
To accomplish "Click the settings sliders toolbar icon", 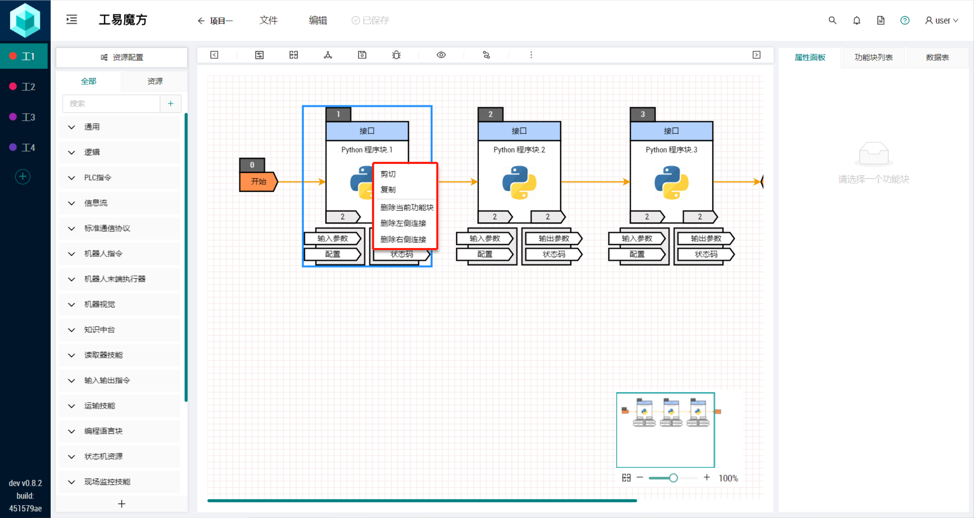I will [260, 55].
